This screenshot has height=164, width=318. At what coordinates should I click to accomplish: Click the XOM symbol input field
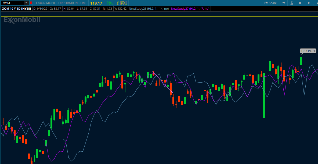tap(13, 3)
